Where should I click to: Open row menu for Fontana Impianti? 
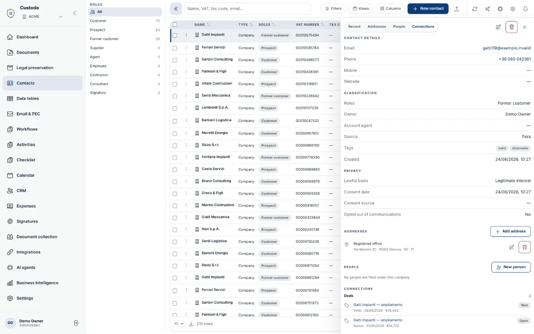186,157
